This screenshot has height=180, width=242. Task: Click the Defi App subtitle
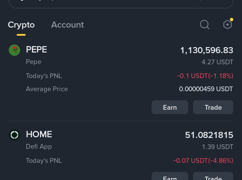[39, 147]
